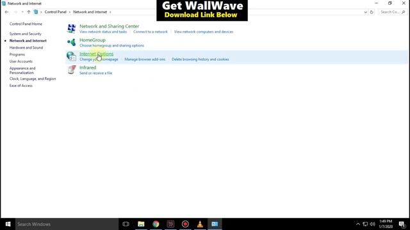Open Appearance and Personalization category
Viewport: 410px width, 230px height.
point(22,70)
